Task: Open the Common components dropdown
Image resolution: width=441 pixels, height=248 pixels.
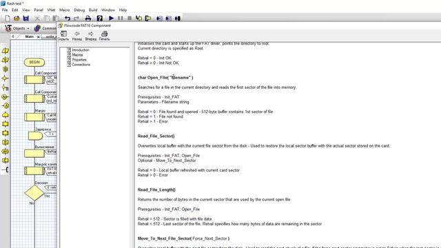Action: (45, 28)
